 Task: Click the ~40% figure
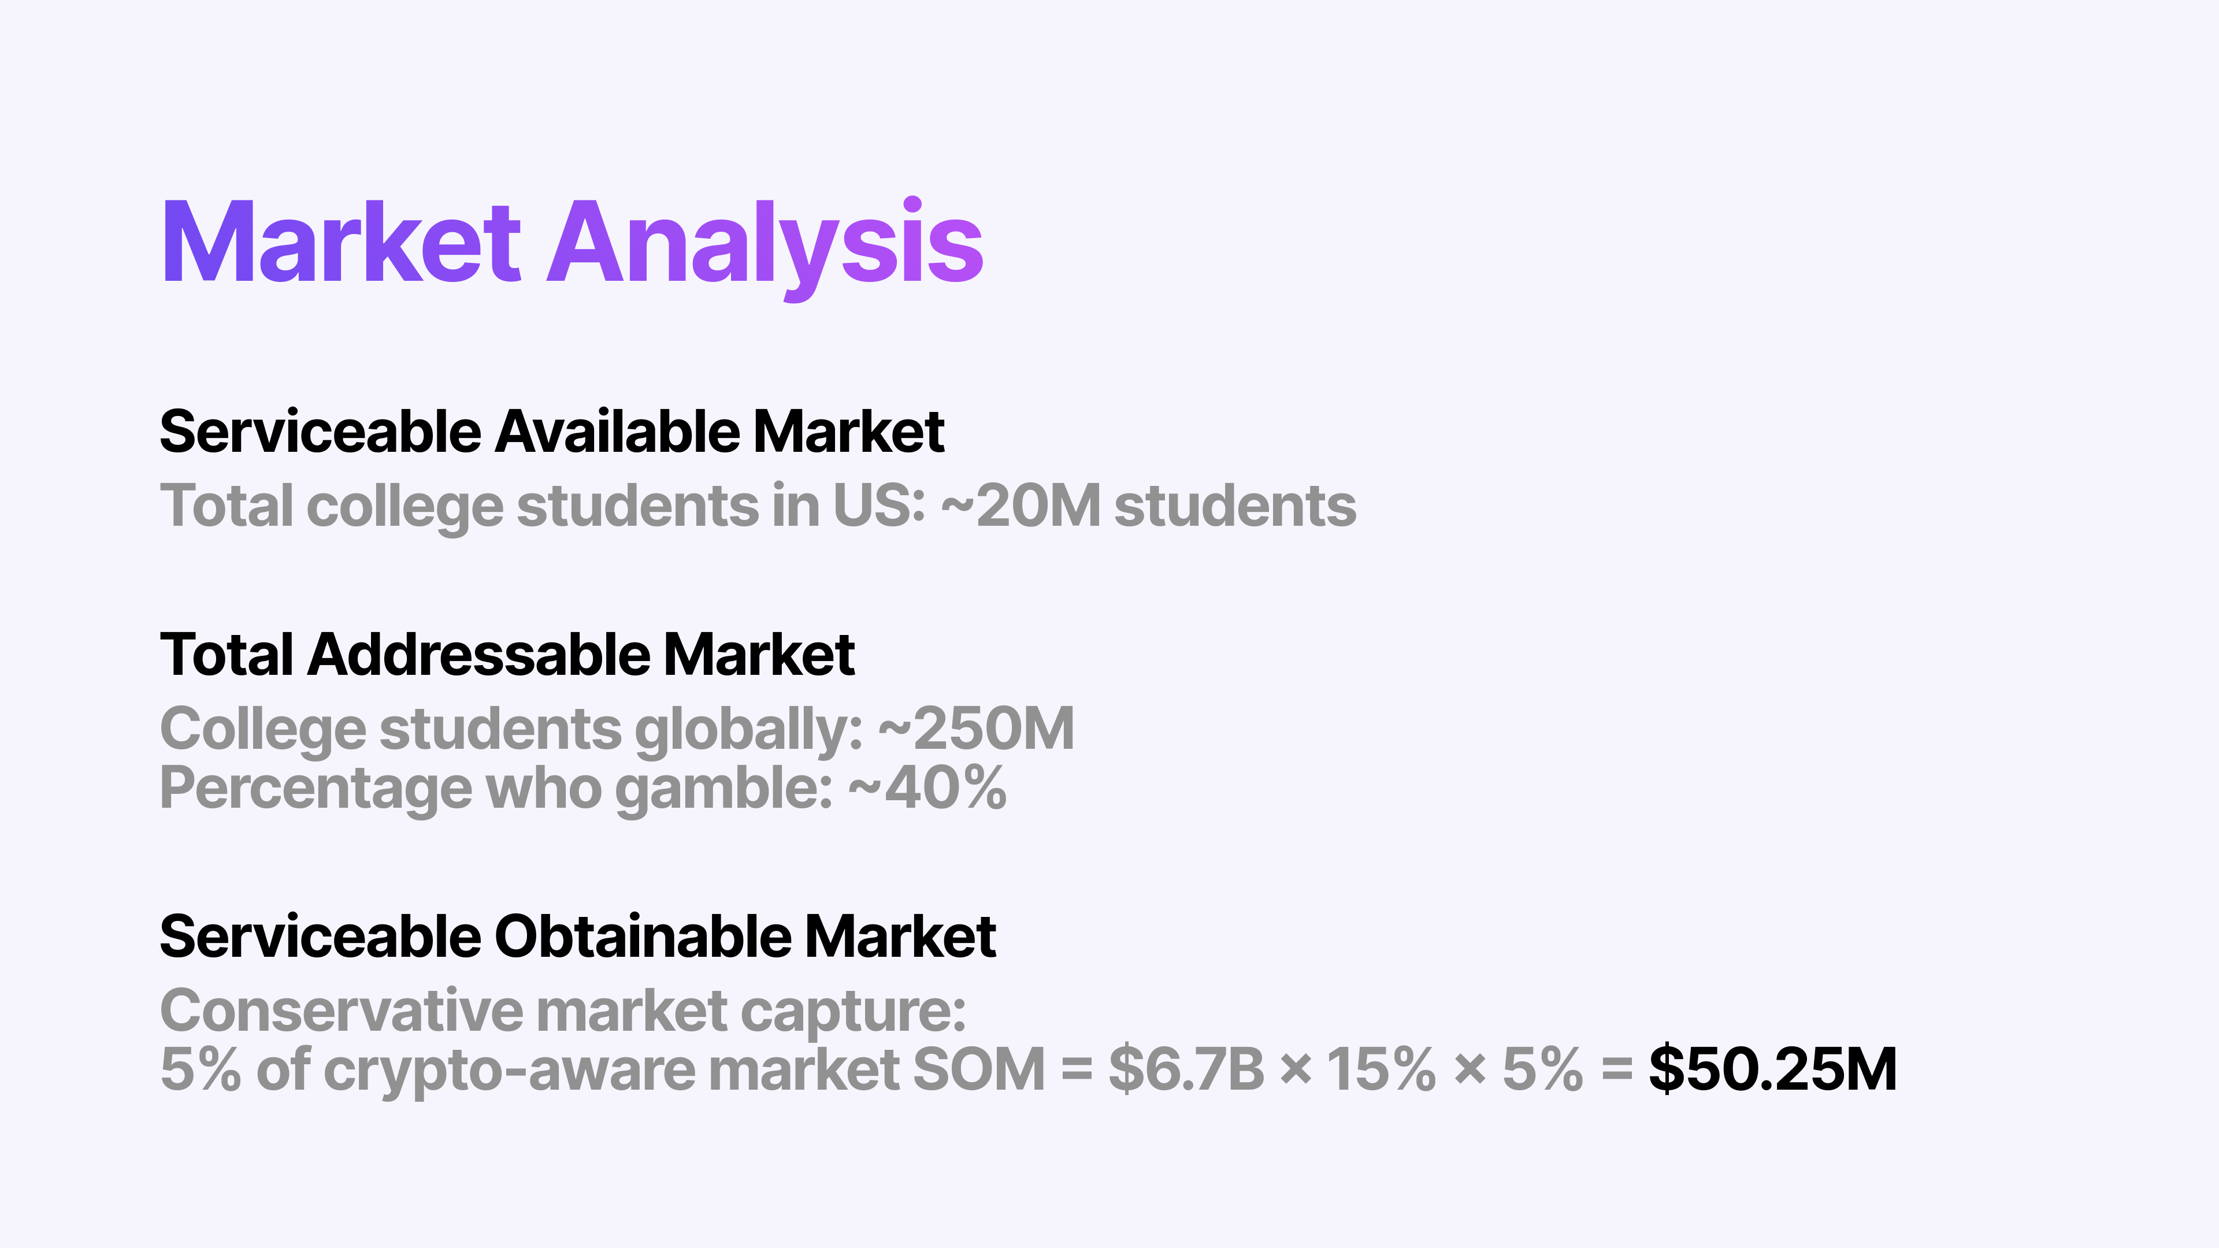pos(927,787)
